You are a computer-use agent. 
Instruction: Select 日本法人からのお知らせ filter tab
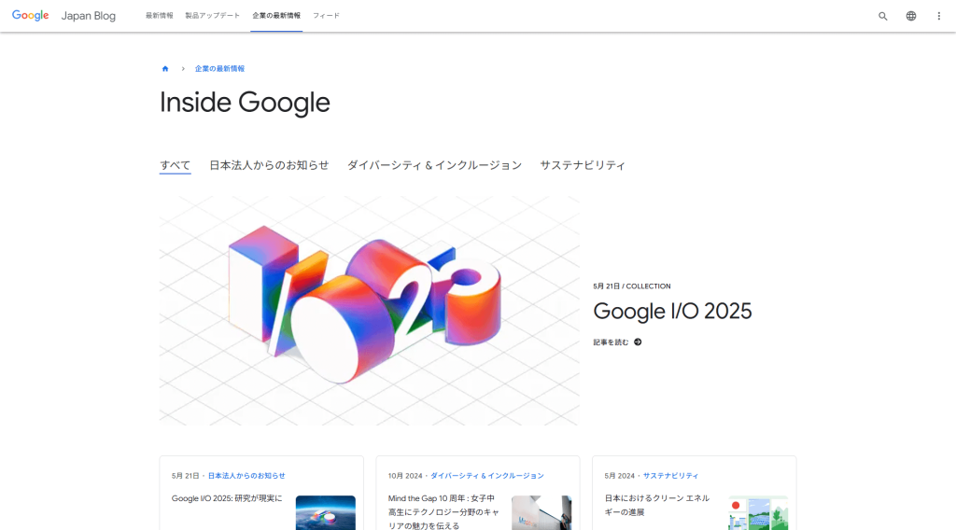269,165
